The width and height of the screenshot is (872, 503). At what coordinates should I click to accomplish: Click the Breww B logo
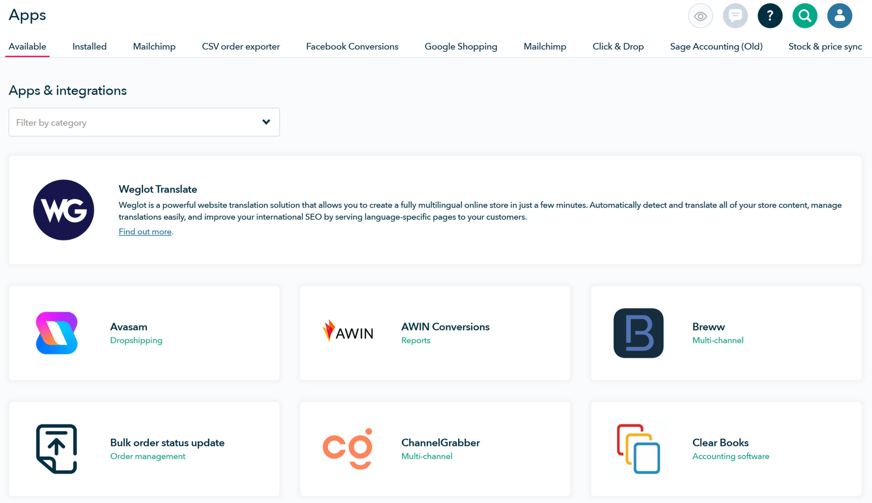pyautogui.click(x=638, y=333)
